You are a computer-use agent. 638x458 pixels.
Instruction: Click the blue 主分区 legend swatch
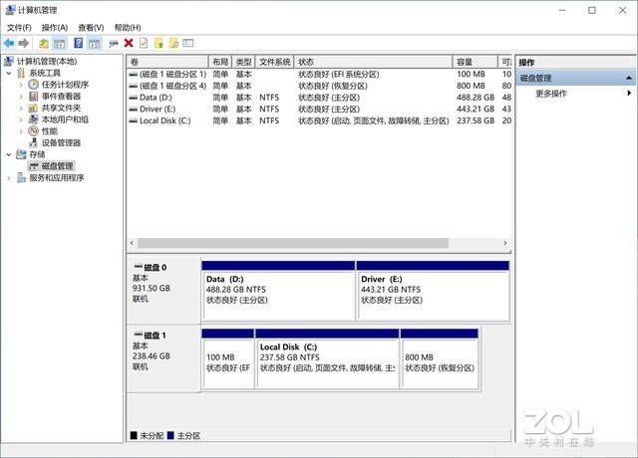coord(170,436)
